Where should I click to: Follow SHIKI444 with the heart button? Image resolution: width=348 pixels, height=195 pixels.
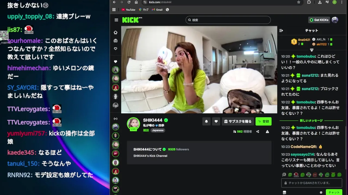(216, 122)
